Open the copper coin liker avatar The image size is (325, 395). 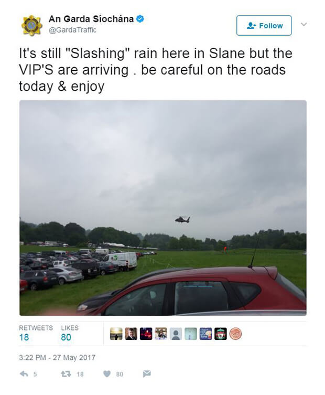(236, 334)
